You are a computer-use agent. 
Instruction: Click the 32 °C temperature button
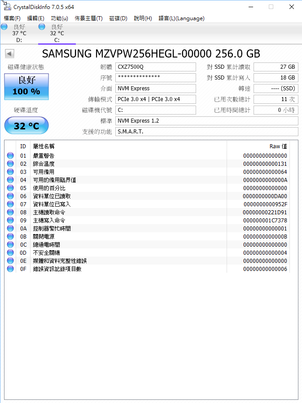pyautogui.click(x=26, y=126)
